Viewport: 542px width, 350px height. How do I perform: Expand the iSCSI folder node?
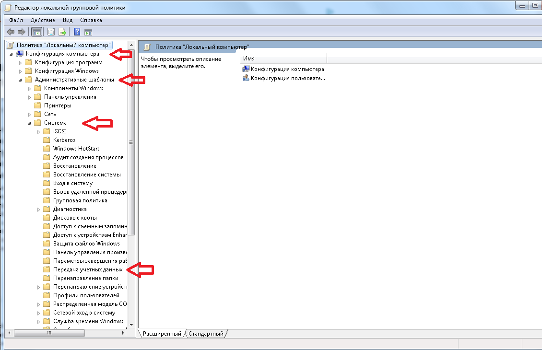(39, 132)
